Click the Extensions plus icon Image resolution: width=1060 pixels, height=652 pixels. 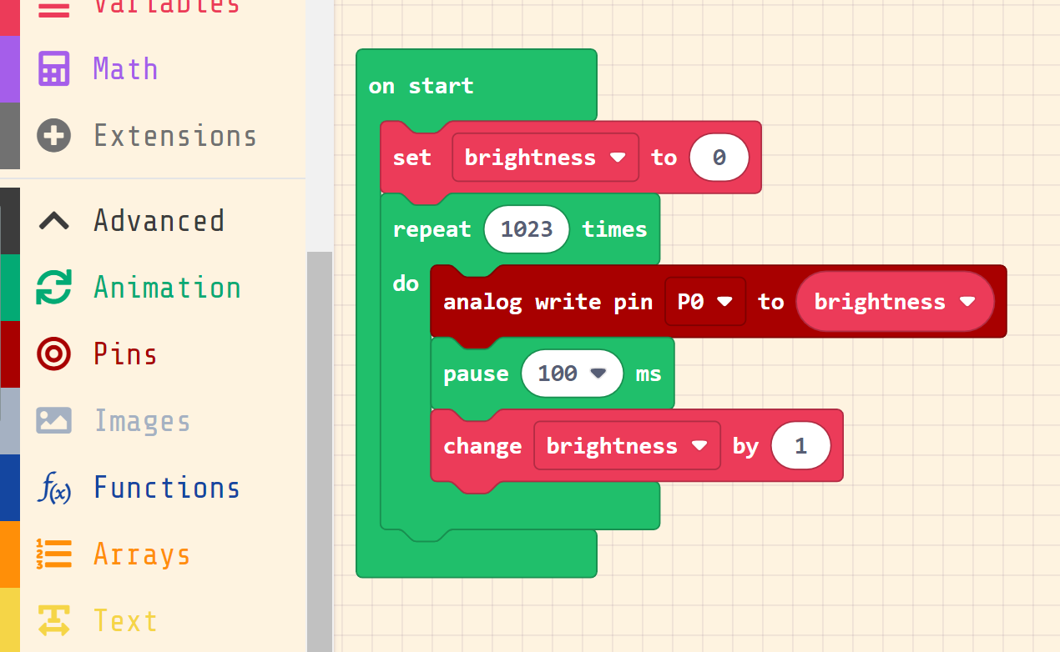point(53,136)
